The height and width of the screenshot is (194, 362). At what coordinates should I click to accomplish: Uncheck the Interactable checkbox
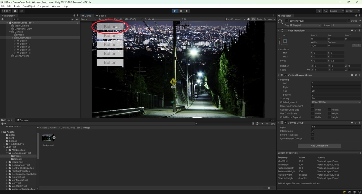[313, 131]
